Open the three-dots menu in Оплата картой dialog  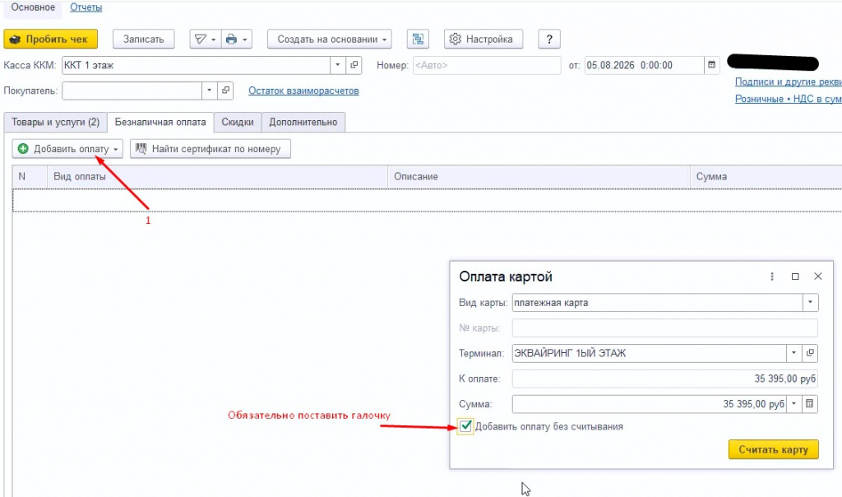point(772,276)
